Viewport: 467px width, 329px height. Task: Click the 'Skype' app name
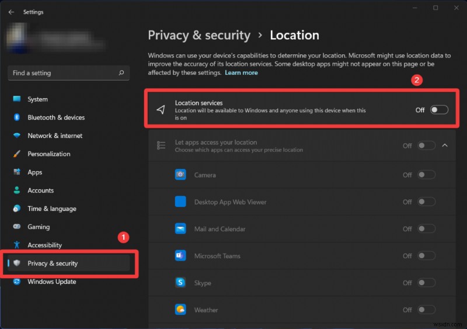point(203,283)
